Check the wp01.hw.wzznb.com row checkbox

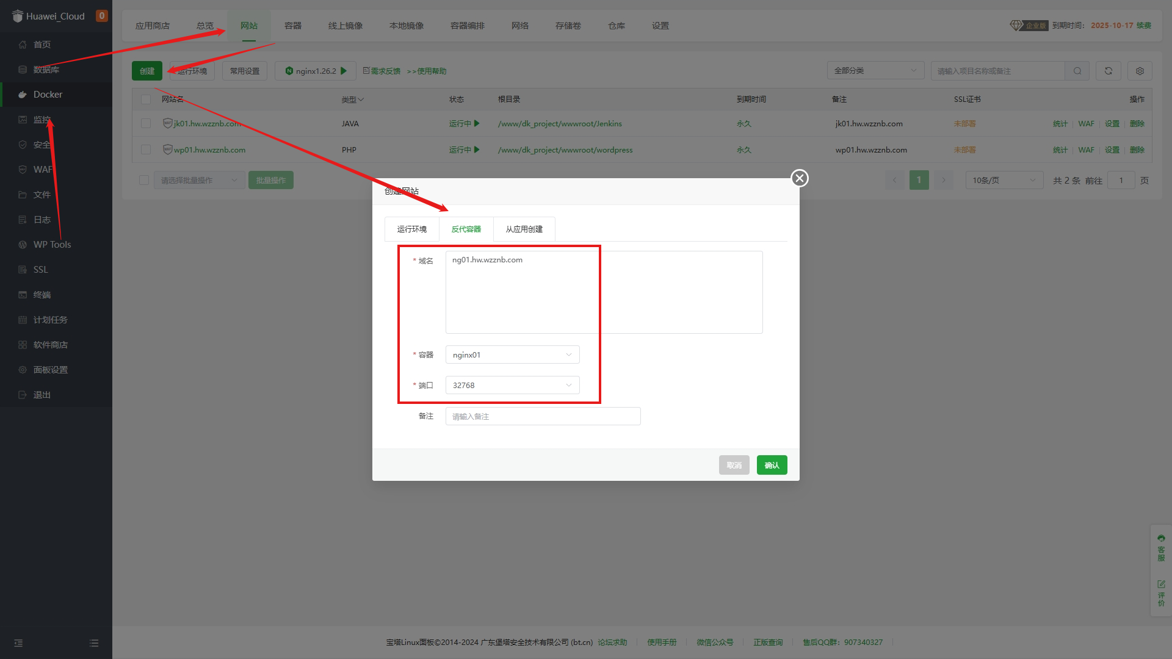(146, 149)
